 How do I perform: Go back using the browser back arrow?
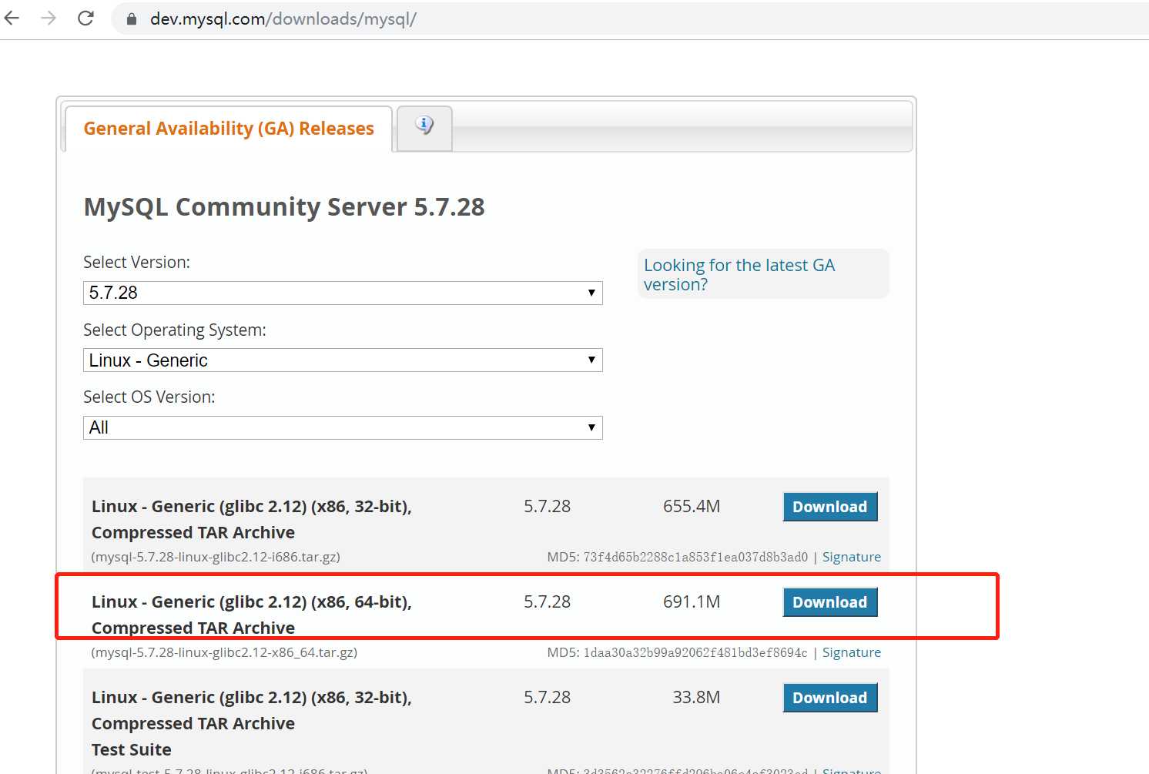coord(12,18)
